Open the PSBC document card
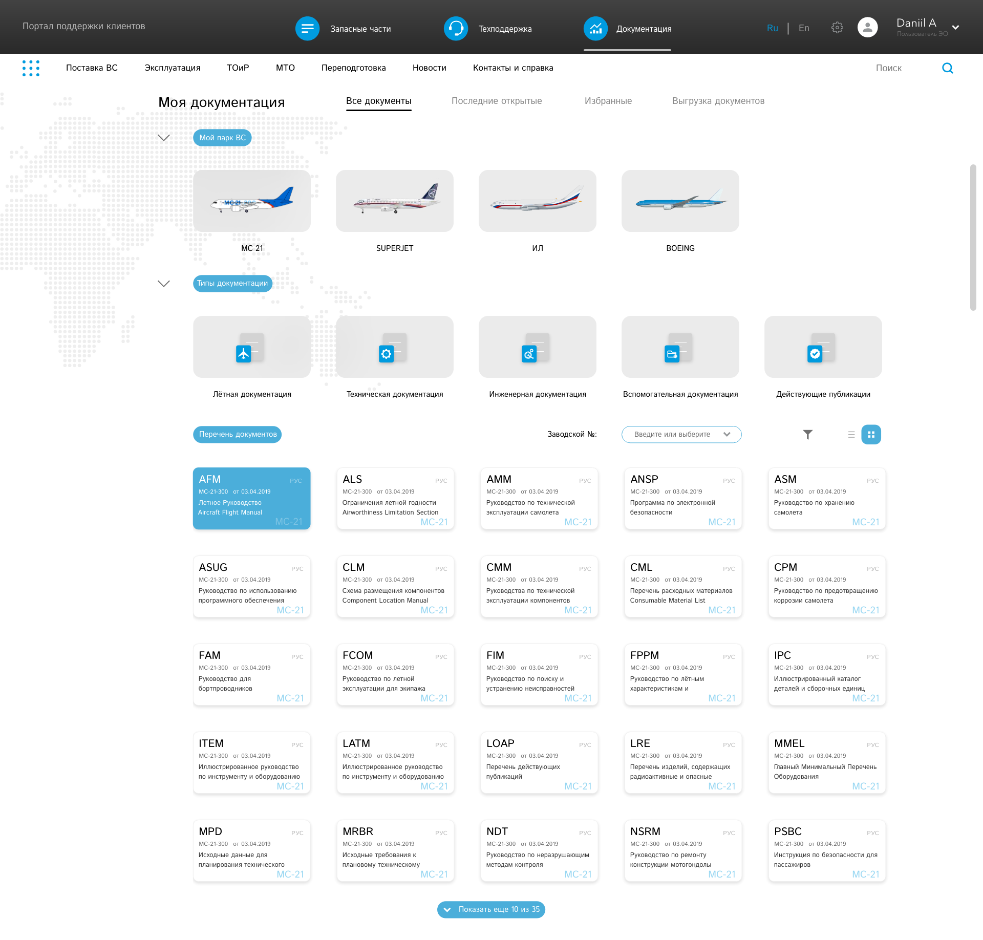Viewport: 983px width, 940px height. click(827, 850)
